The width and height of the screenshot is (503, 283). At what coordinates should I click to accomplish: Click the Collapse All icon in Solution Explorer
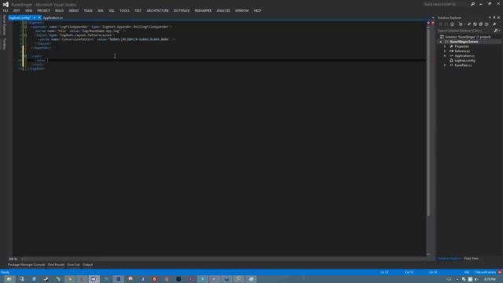coord(480,24)
